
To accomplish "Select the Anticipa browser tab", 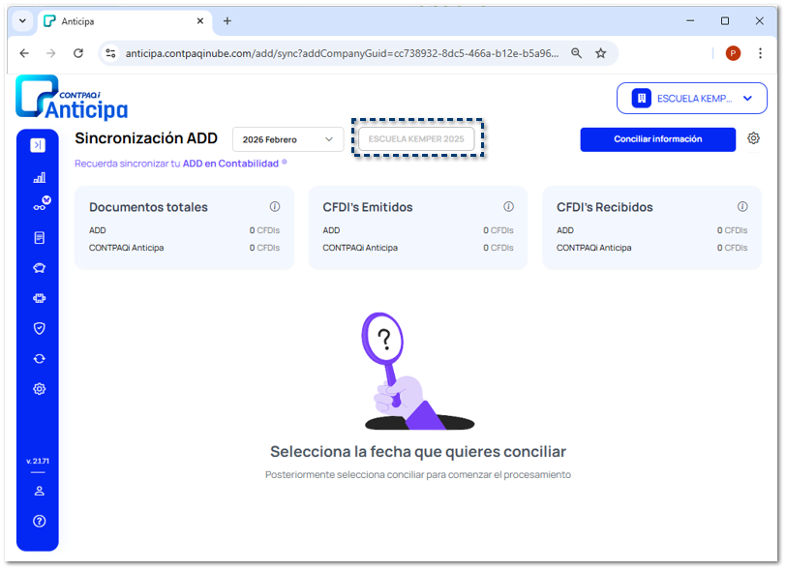I will coord(124,21).
